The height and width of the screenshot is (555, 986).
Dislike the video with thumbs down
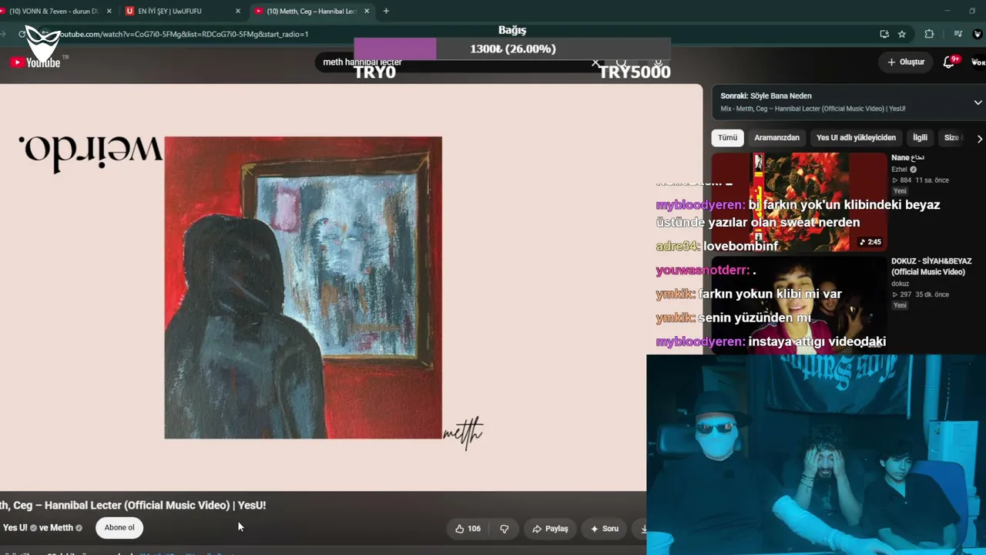coord(505,529)
